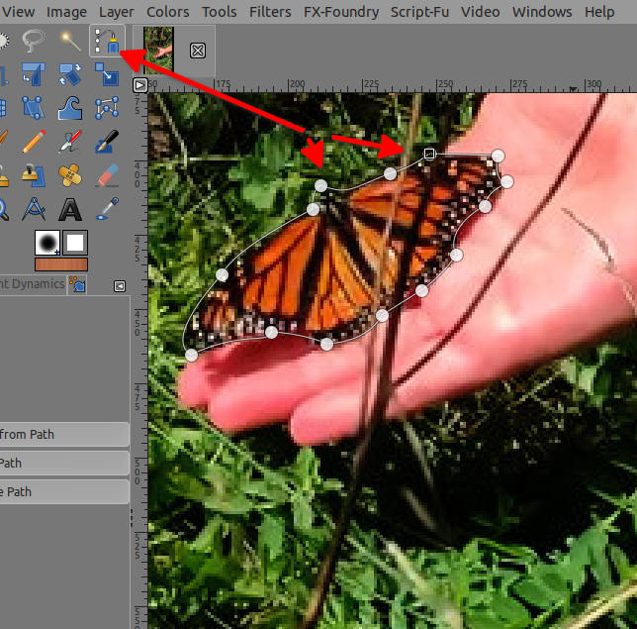Open the Tools menu
This screenshot has height=629, width=637.
219,12
